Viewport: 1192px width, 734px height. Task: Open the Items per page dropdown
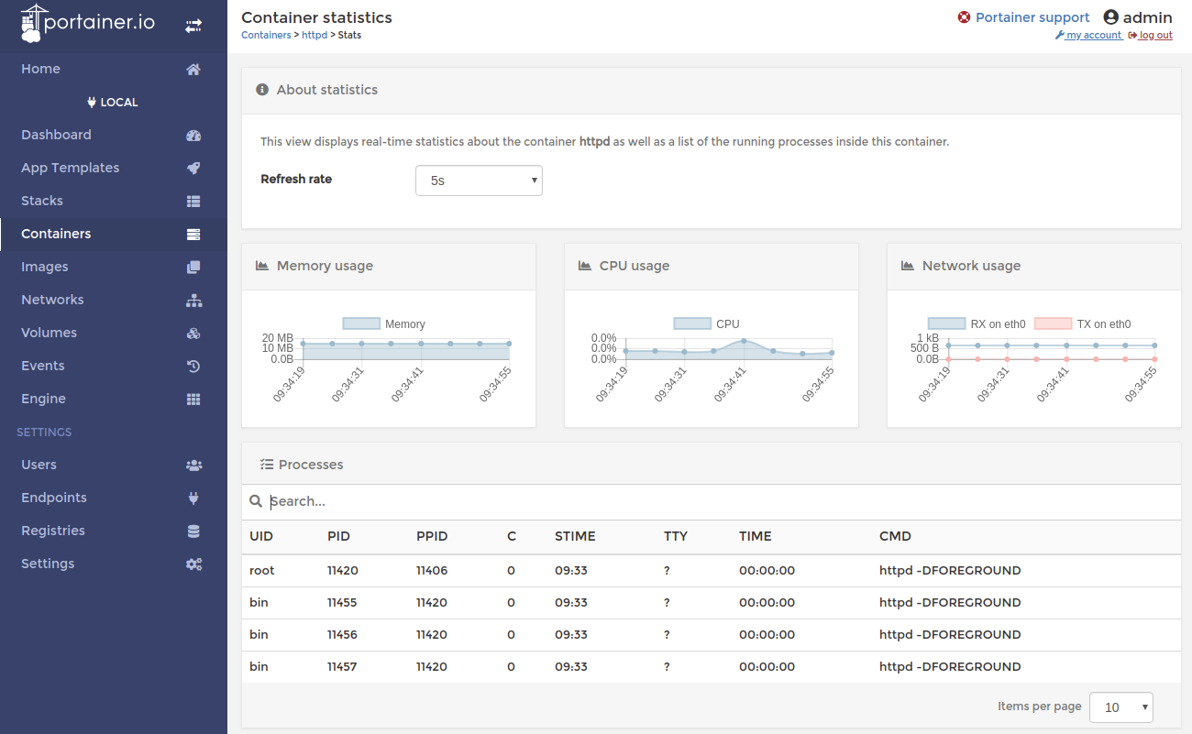[1120, 707]
